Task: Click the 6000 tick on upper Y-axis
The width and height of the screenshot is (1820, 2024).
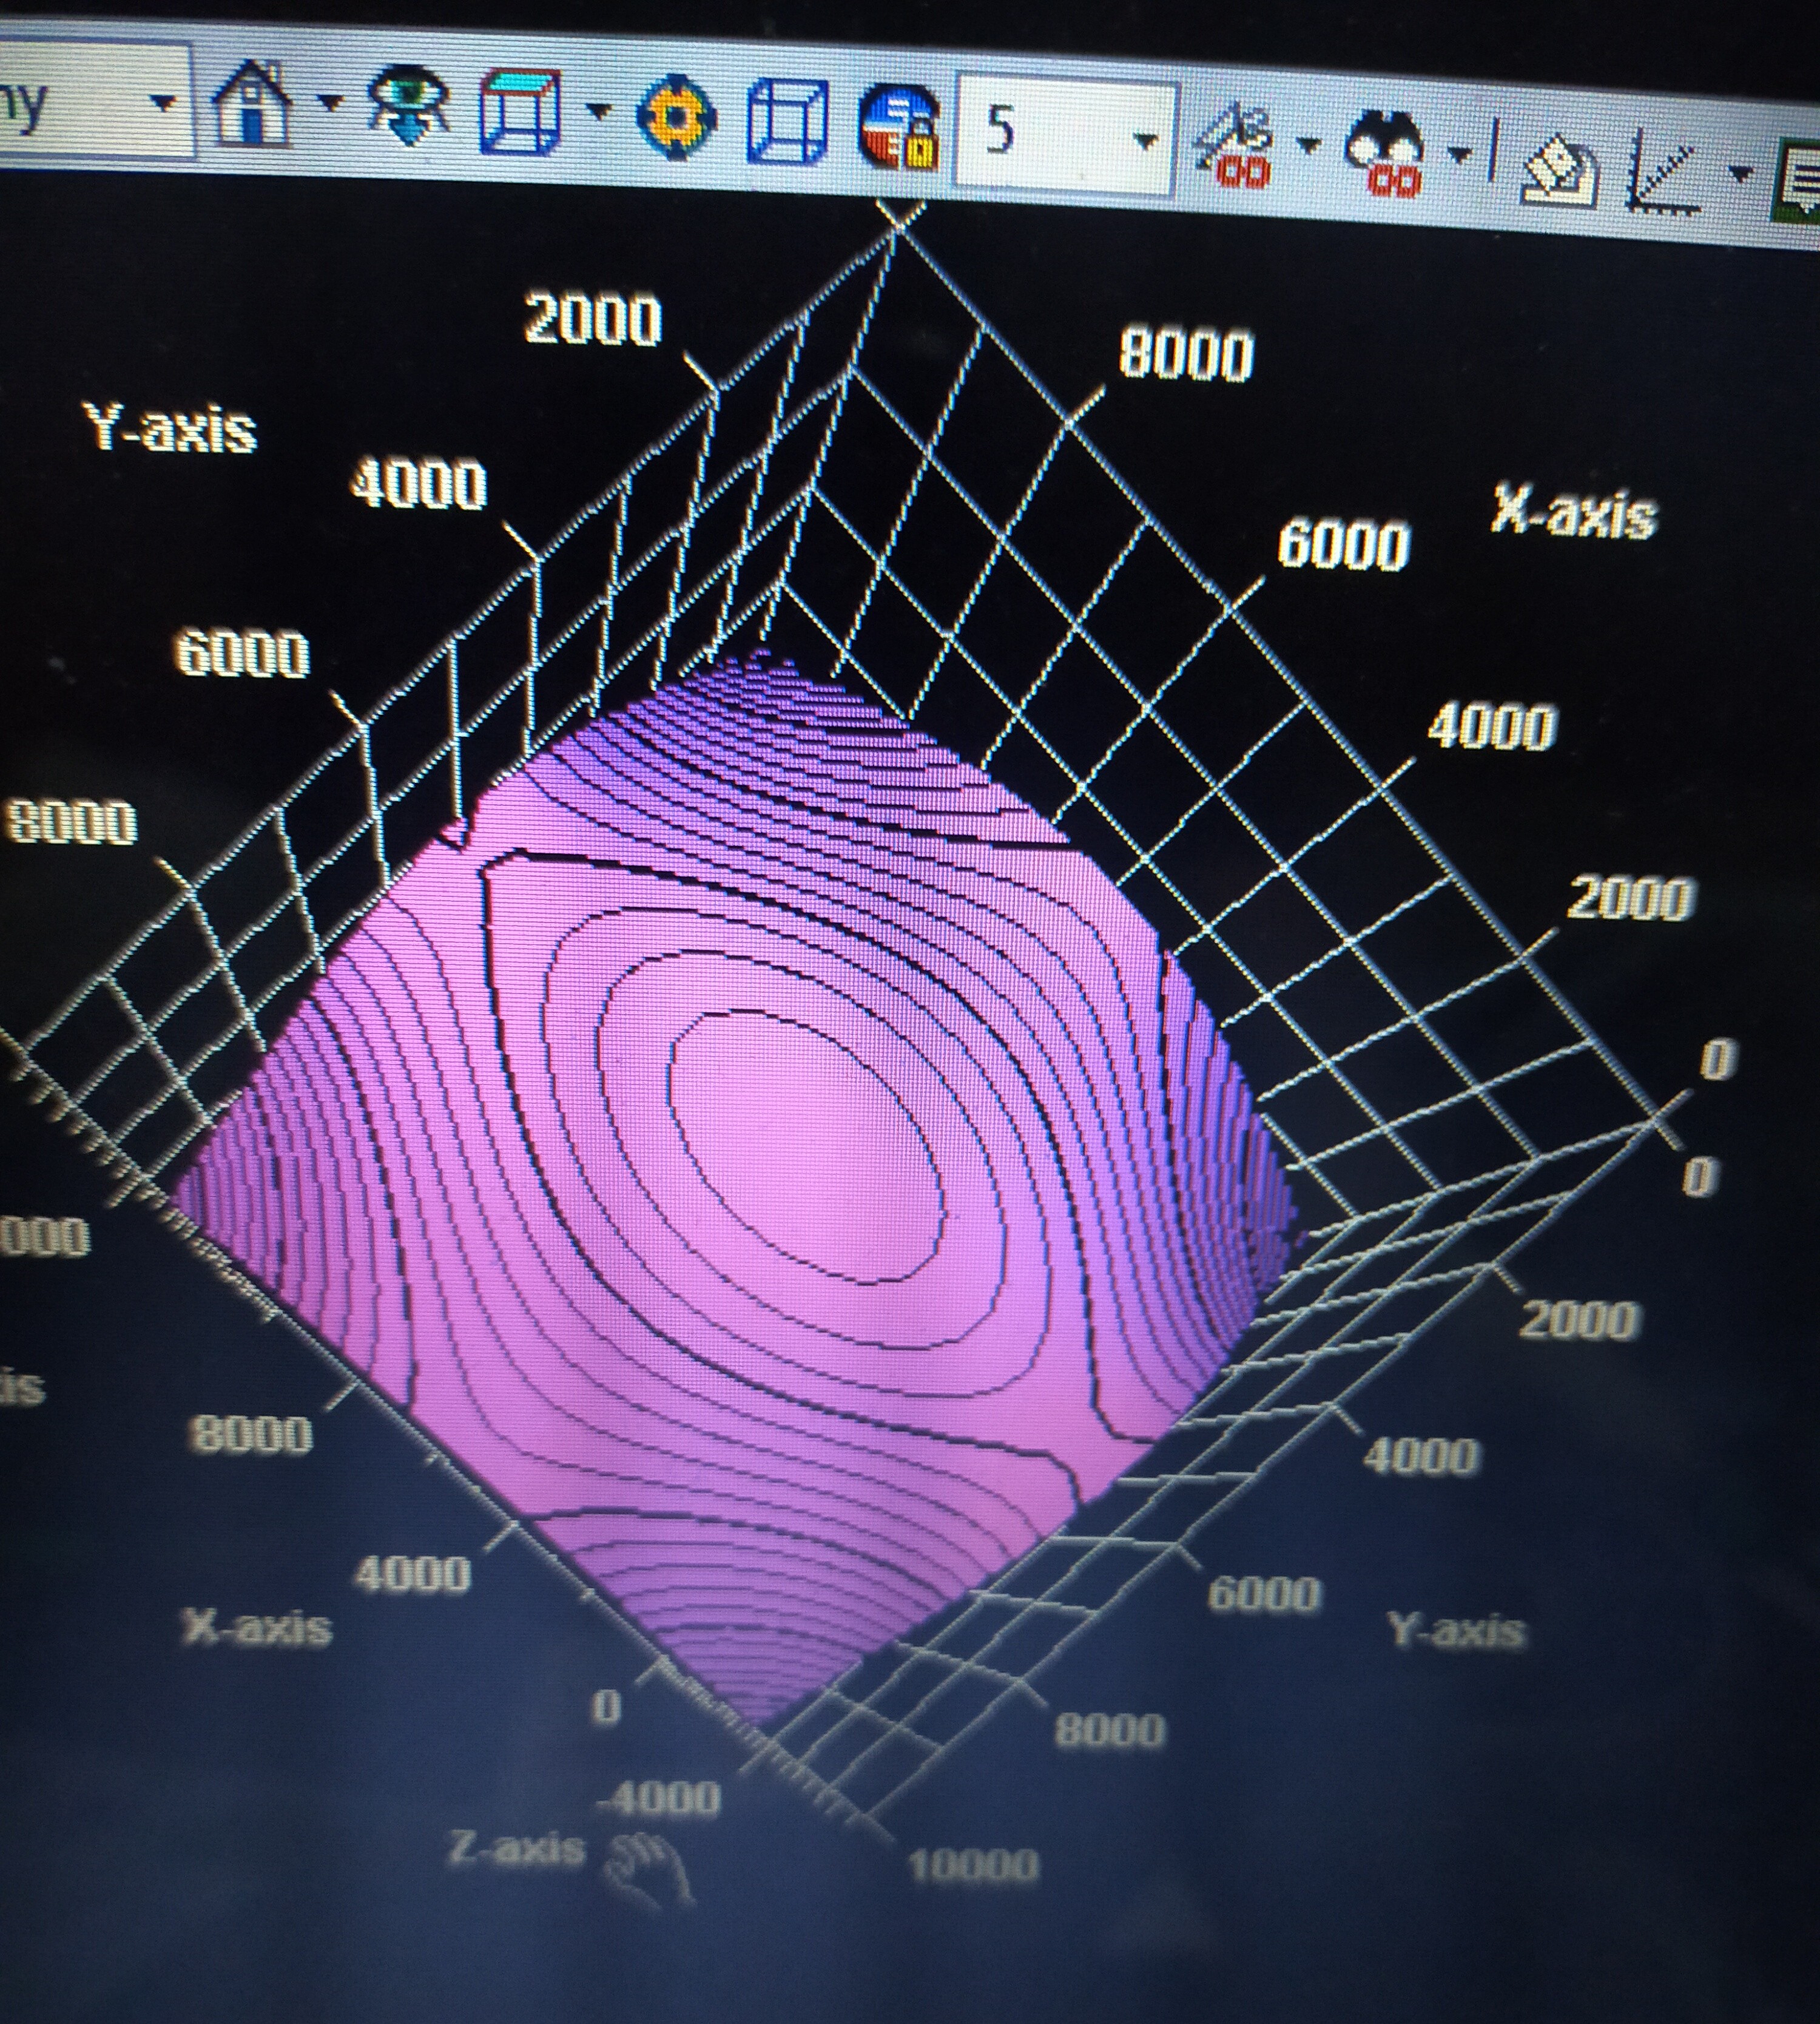Action: pos(243,654)
